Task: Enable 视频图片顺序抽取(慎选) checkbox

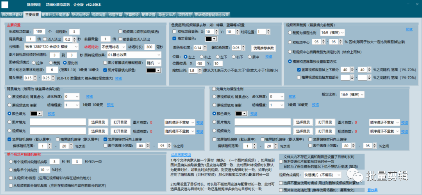Action: pos(120,31)
